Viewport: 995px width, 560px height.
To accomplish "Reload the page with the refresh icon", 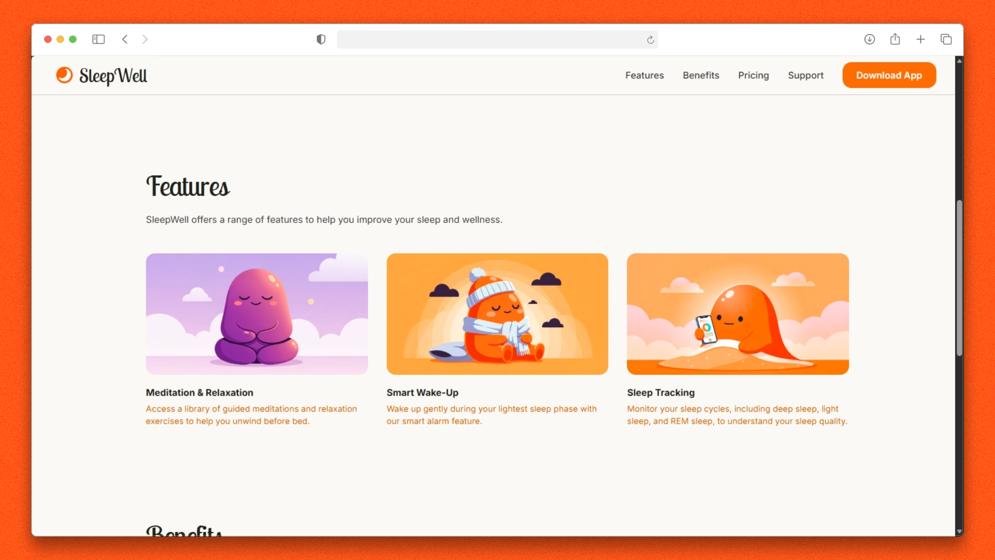I will [x=650, y=40].
